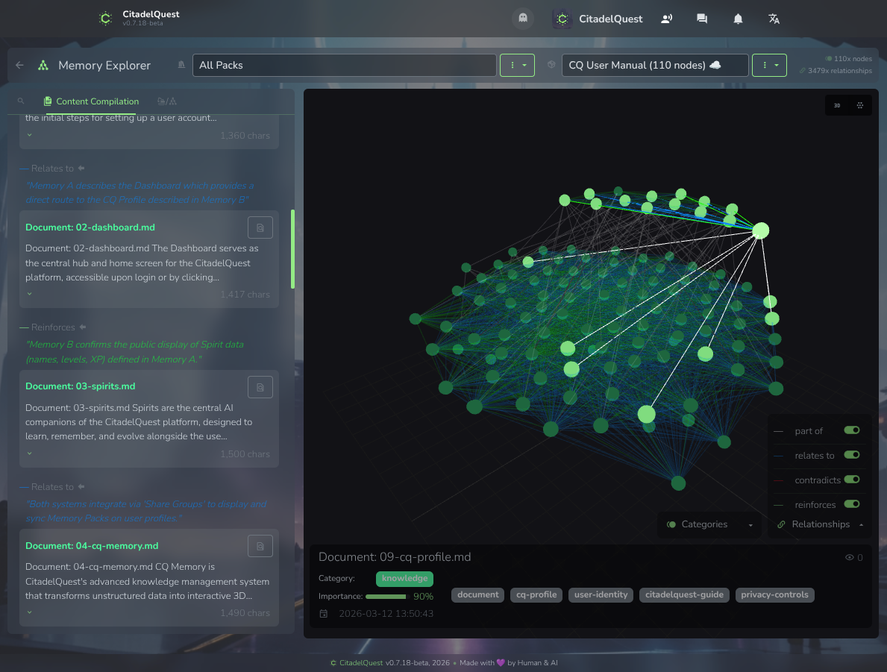
Task: Click the view icon on 02-dashboard.md card
Action: click(260, 227)
